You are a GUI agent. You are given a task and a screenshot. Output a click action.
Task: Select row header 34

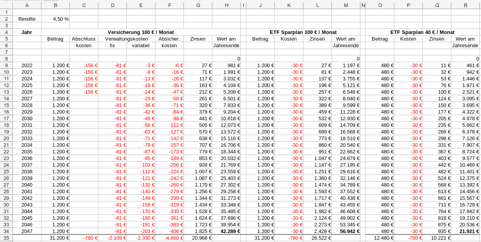6,231
